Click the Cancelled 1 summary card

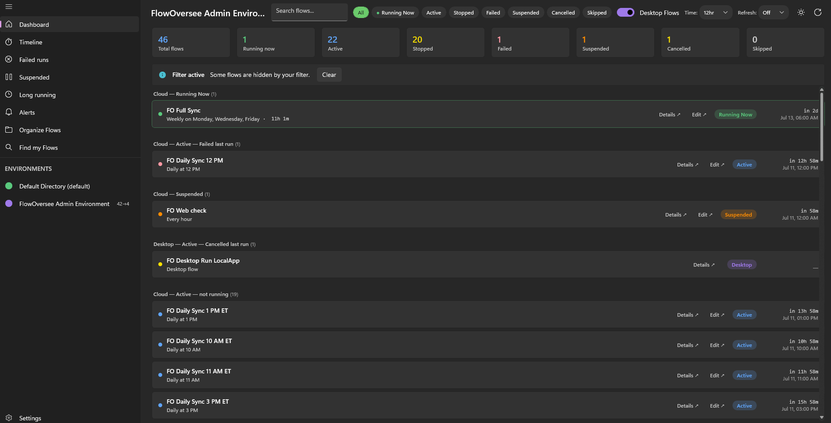[x=700, y=42]
